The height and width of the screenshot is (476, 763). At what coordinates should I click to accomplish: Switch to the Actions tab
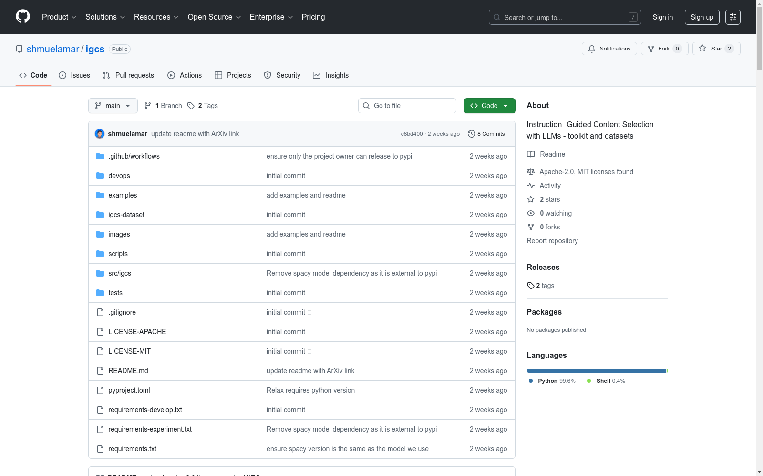pyautogui.click(x=185, y=75)
